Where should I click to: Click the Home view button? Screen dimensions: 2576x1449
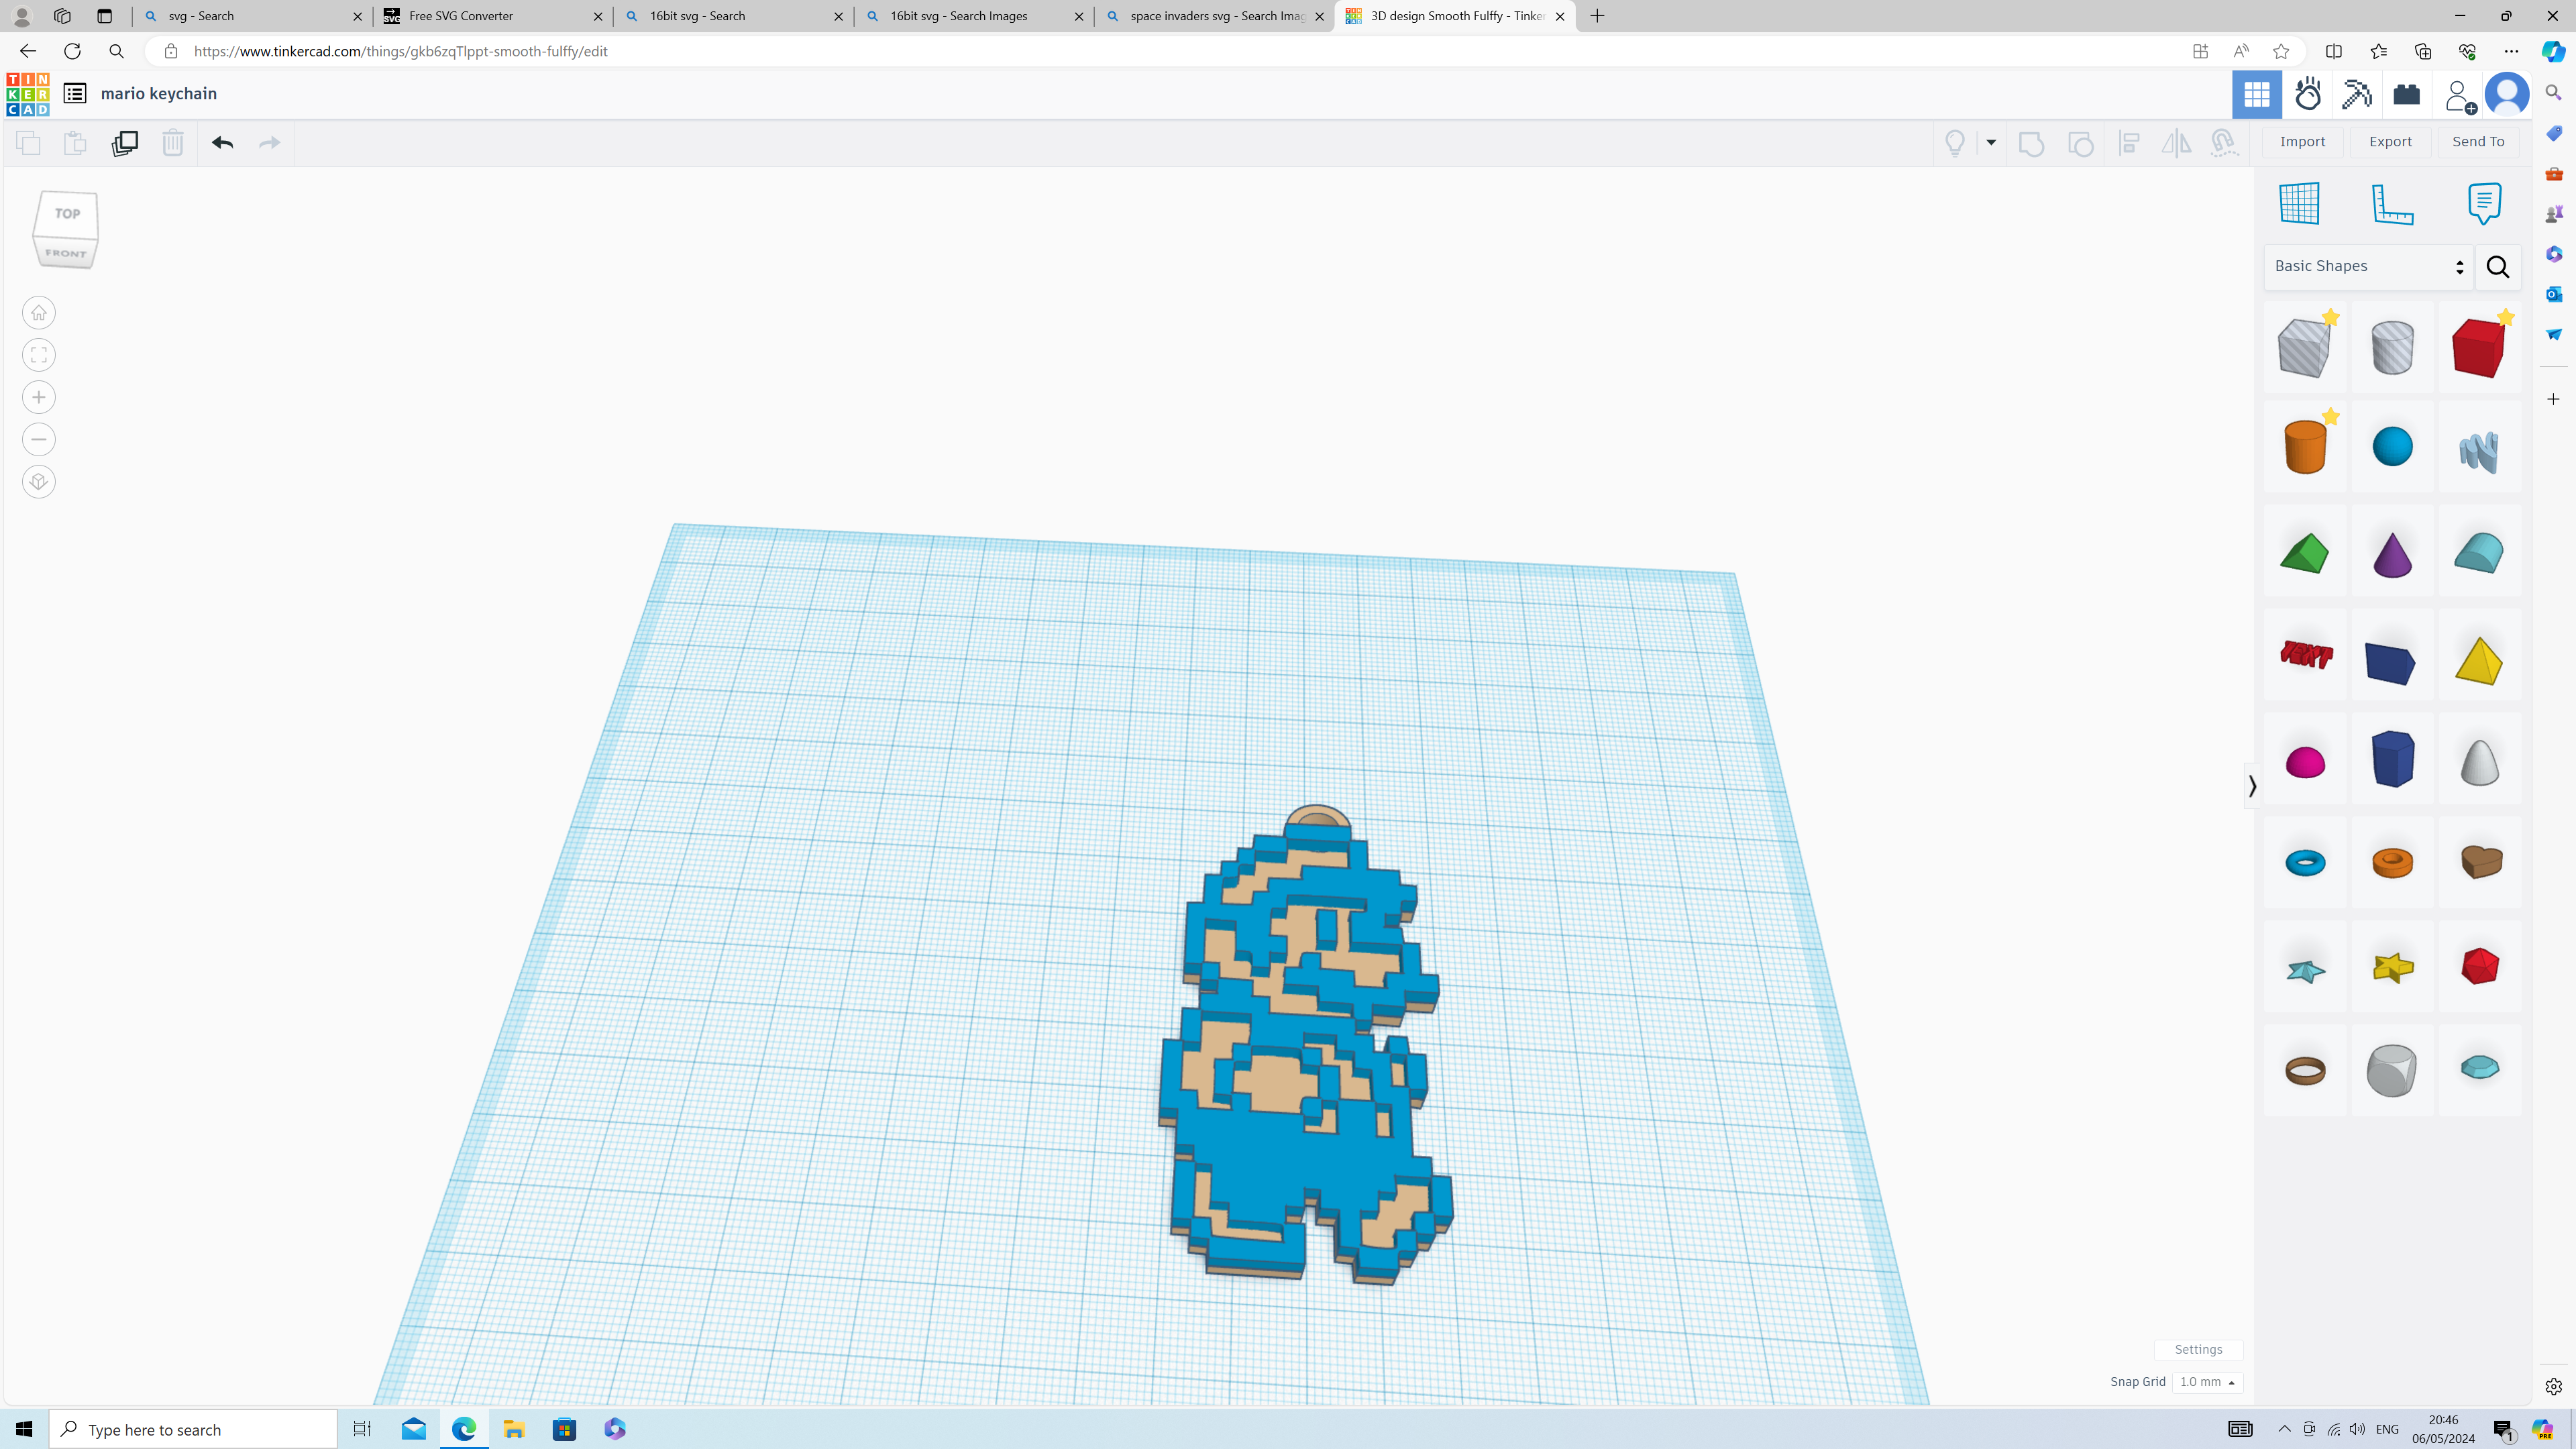tap(39, 313)
